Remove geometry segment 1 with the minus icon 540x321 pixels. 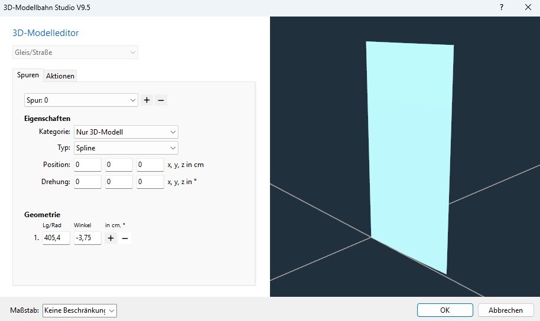pyautogui.click(x=125, y=238)
